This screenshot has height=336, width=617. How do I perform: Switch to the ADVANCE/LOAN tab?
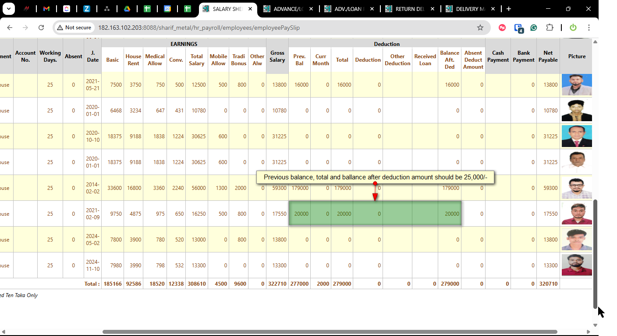point(288,9)
